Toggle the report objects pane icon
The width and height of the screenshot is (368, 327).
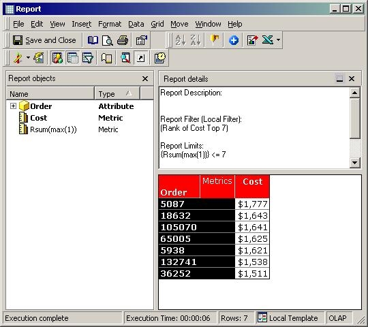(57, 58)
